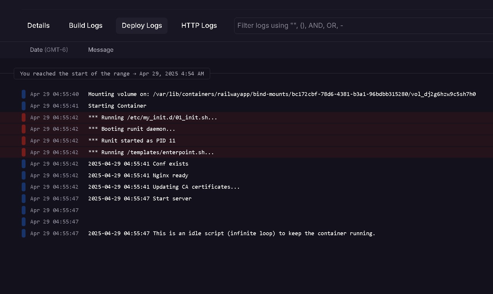
Task: Click the red severity marker on Runit started row
Action: tap(23, 141)
